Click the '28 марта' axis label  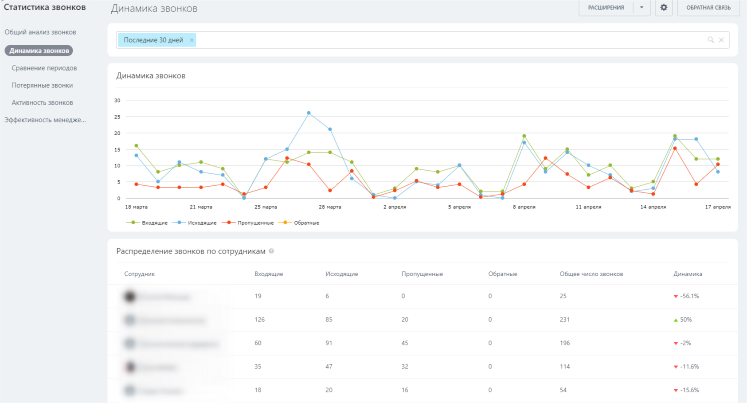point(330,207)
